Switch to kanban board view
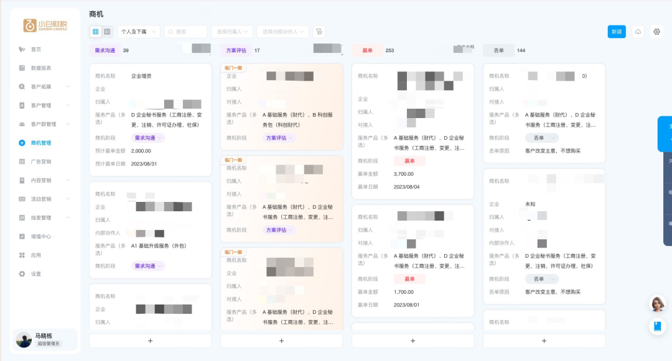The height and width of the screenshot is (361, 672). tap(95, 31)
